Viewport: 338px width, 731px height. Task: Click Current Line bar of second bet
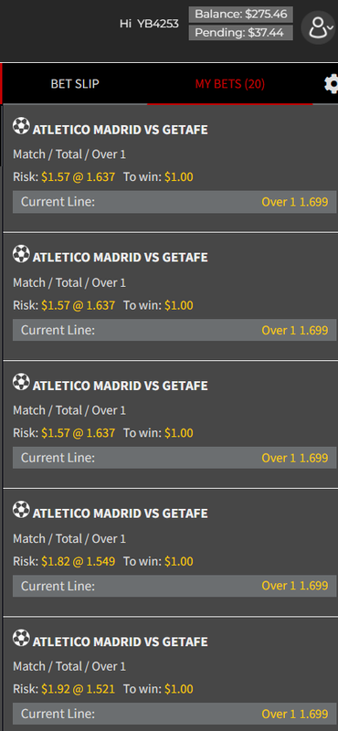[174, 330]
